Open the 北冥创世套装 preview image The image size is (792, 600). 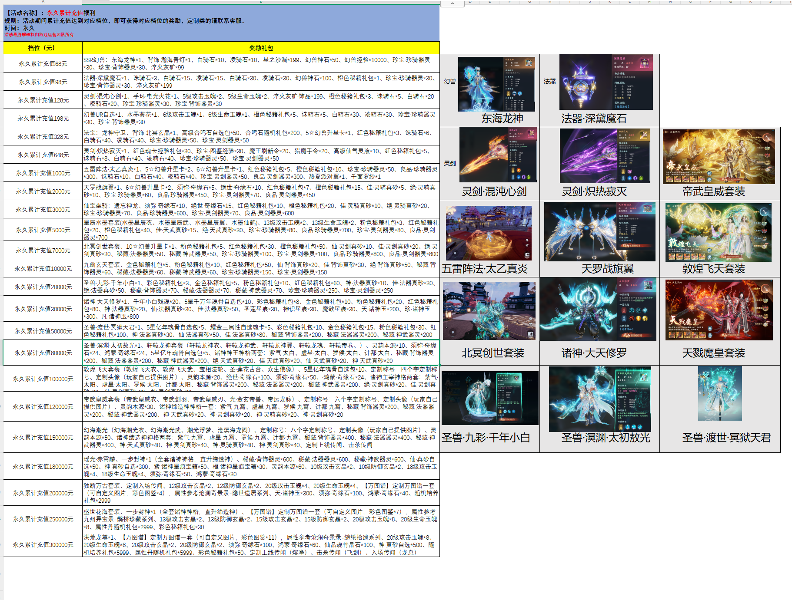pos(489,310)
